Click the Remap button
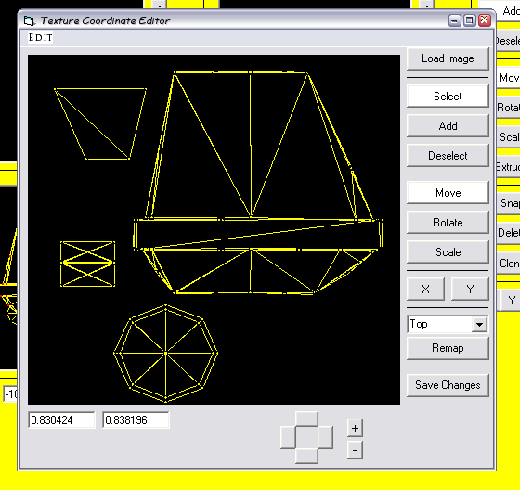Image resolution: width=520 pixels, height=490 pixels. tap(448, 348)
